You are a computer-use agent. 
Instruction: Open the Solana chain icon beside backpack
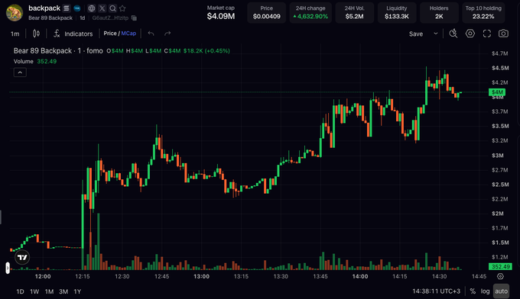click(x=67, y=8)
